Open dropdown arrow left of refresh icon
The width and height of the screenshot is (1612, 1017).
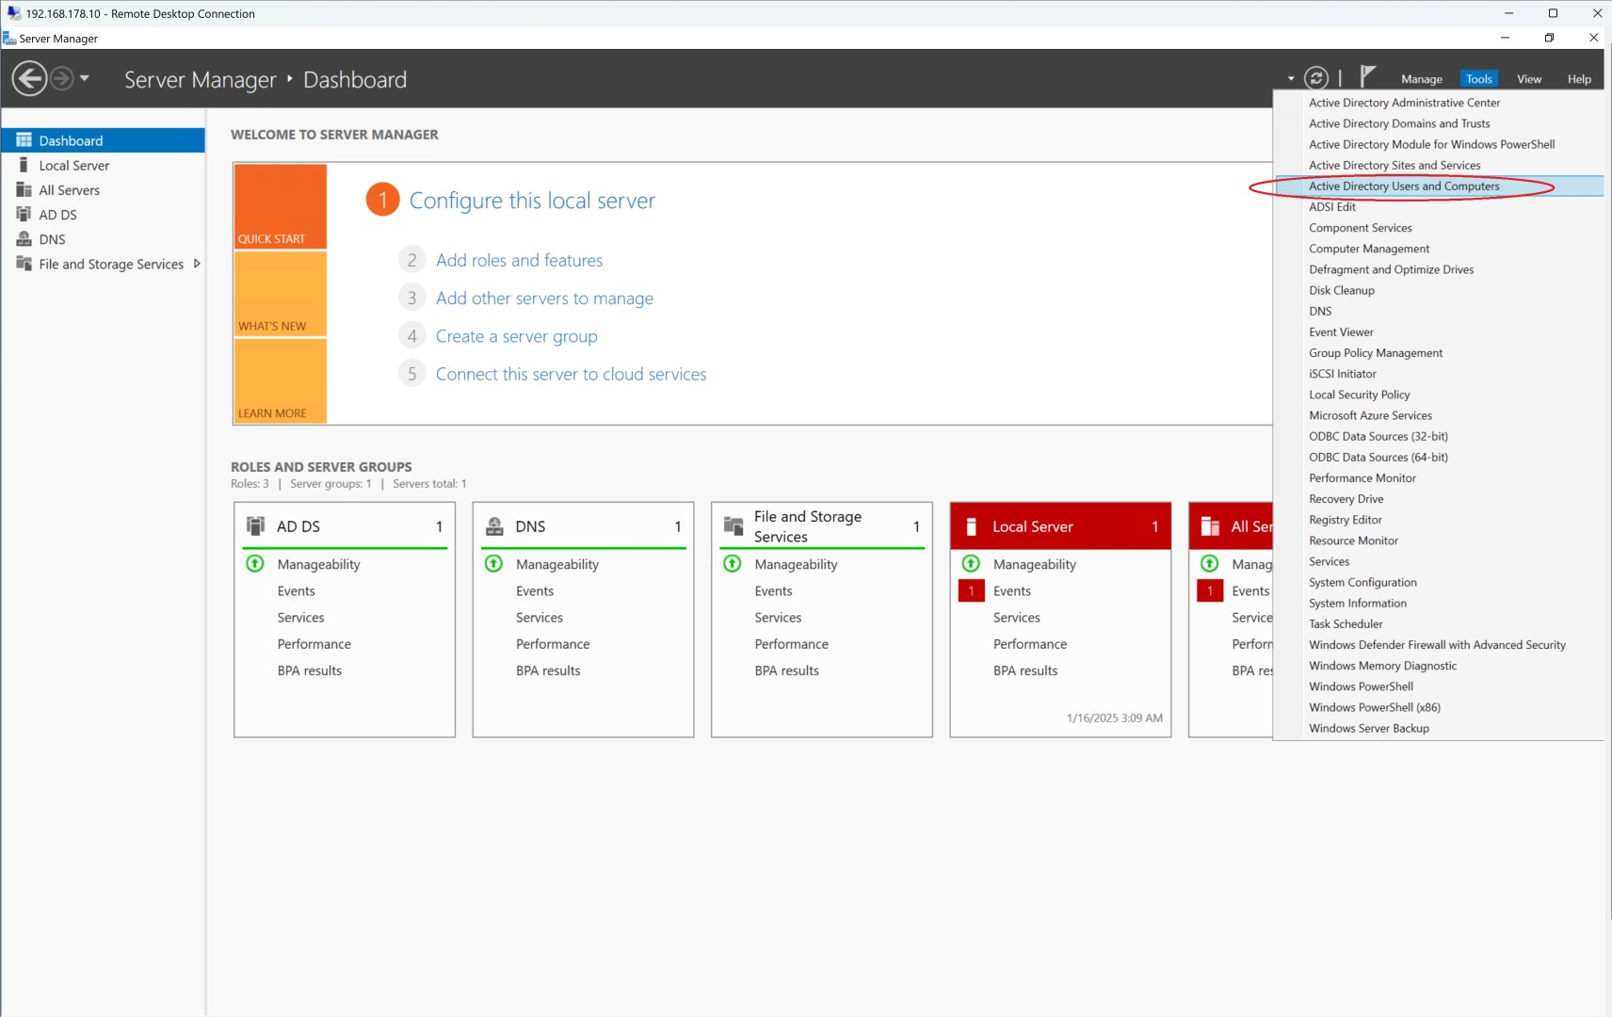click(1291, 79)
